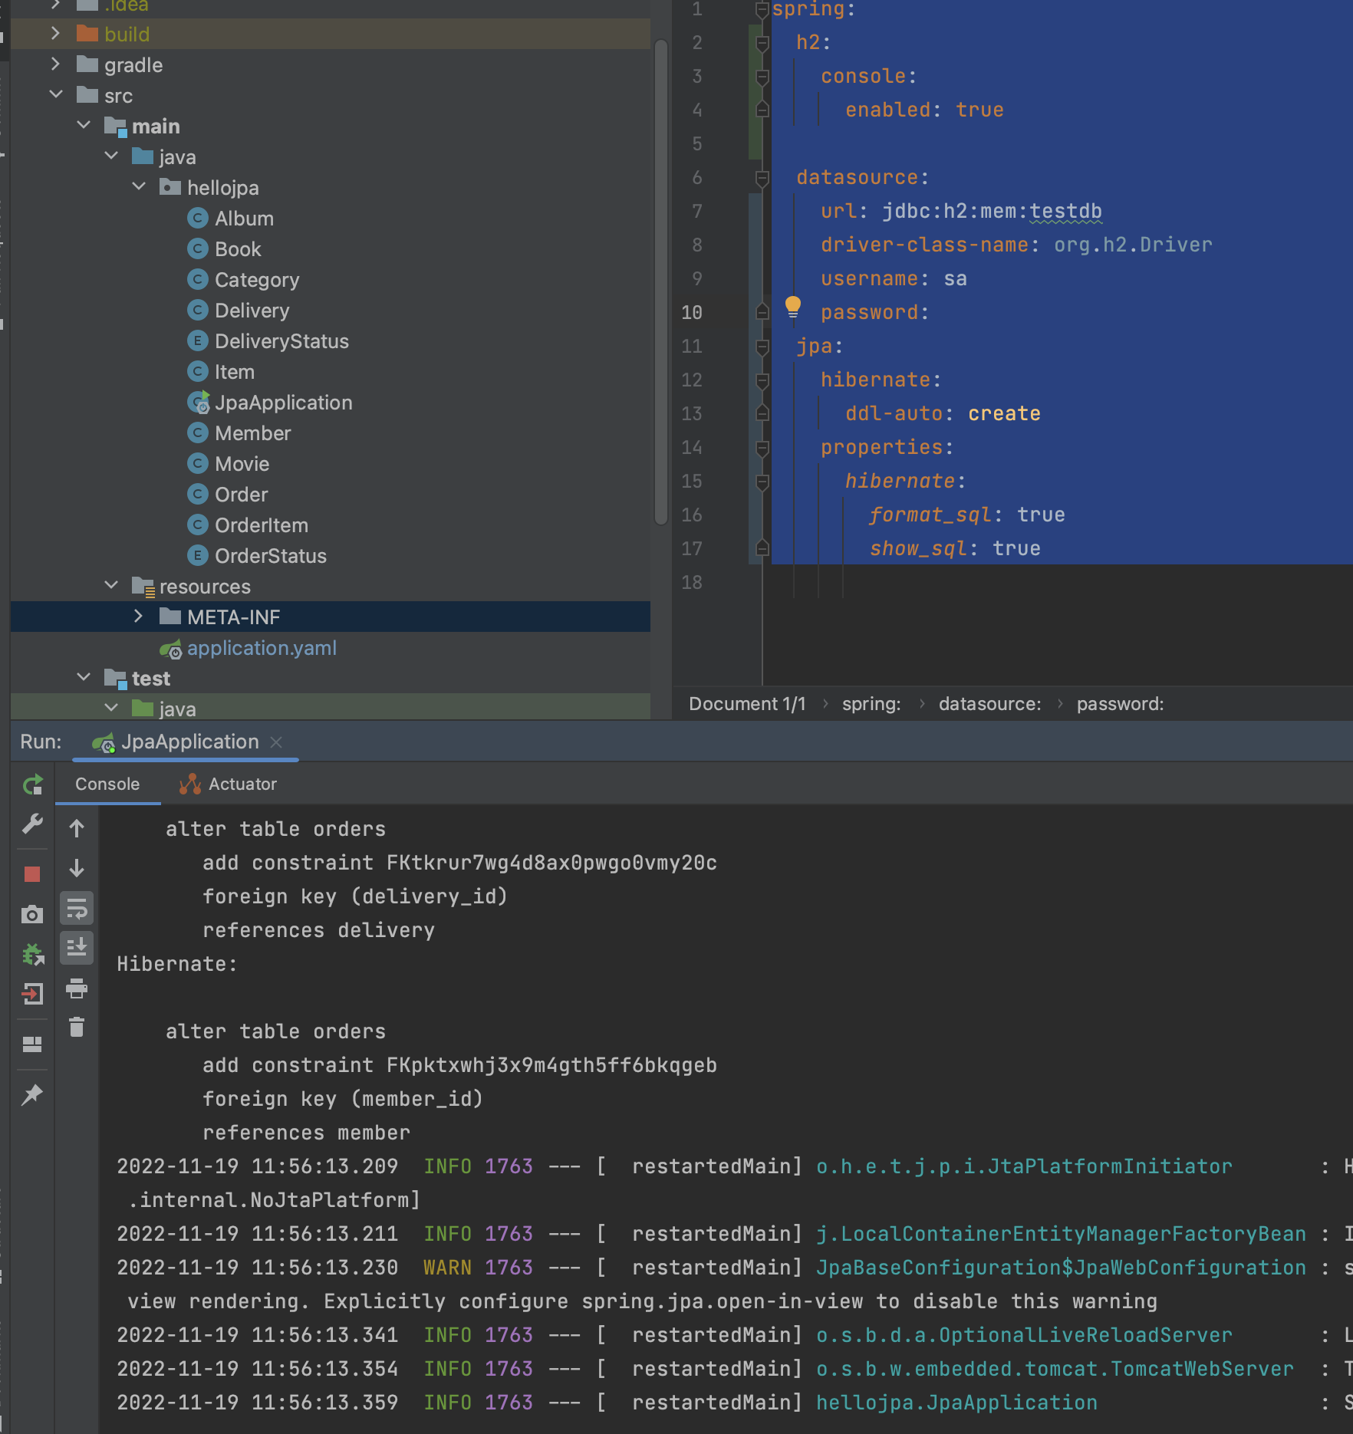Select the JpaApplication run tab
The height and width of the screenshot is (1434, 1353).
click(x=185, y=742)
